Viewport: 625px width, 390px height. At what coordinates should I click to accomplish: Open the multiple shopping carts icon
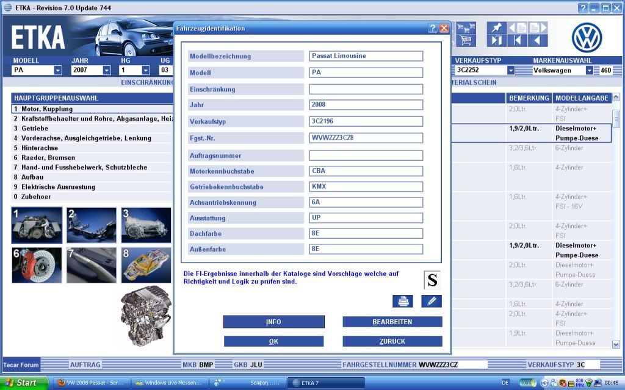coord(466,28)
